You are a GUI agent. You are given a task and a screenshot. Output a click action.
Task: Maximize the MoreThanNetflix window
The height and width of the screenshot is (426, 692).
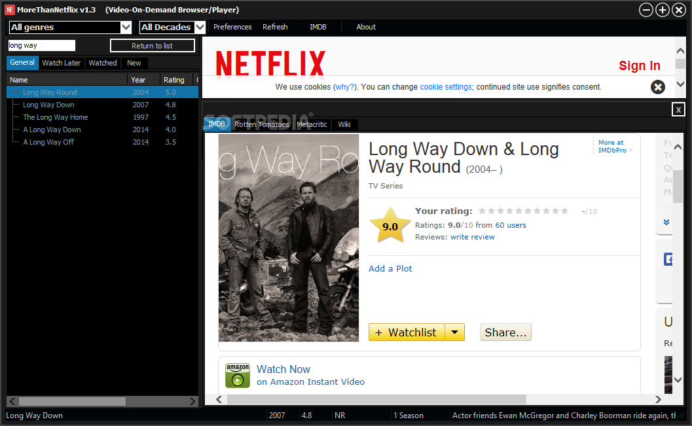tap(663, 10)
